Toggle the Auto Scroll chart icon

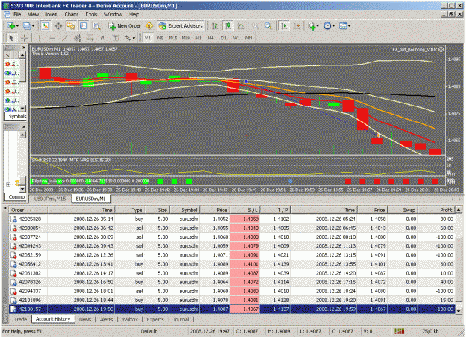coord(284,26)
